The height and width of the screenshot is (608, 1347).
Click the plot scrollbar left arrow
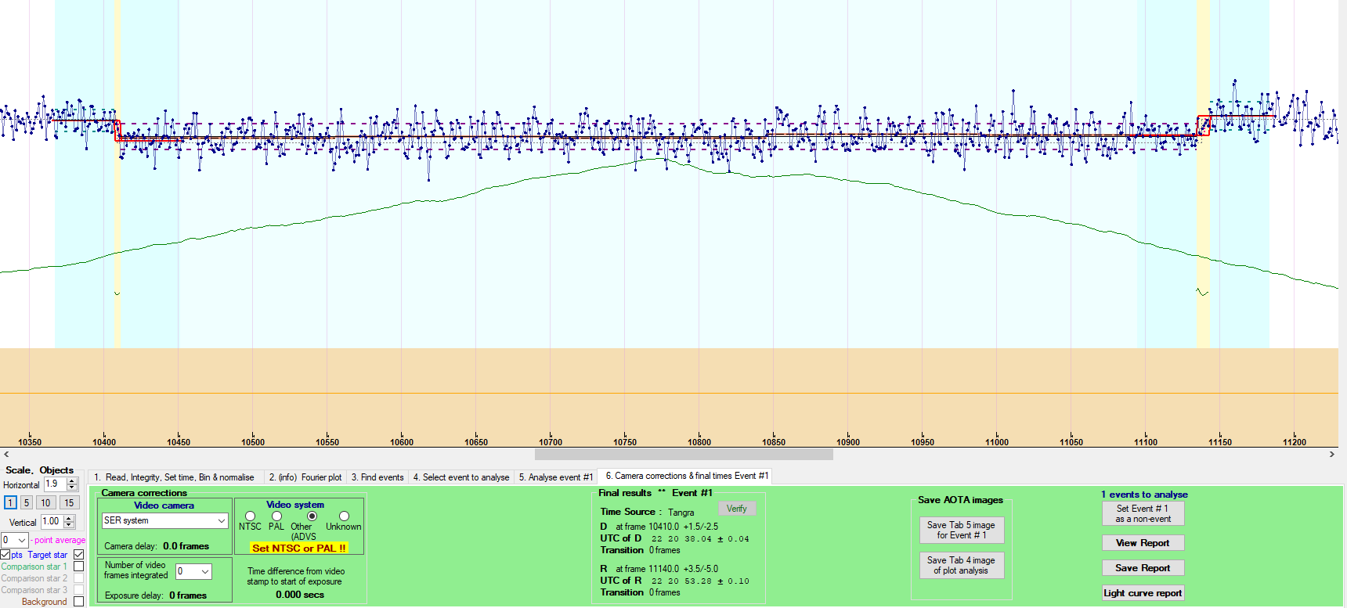tap(6, 454)
